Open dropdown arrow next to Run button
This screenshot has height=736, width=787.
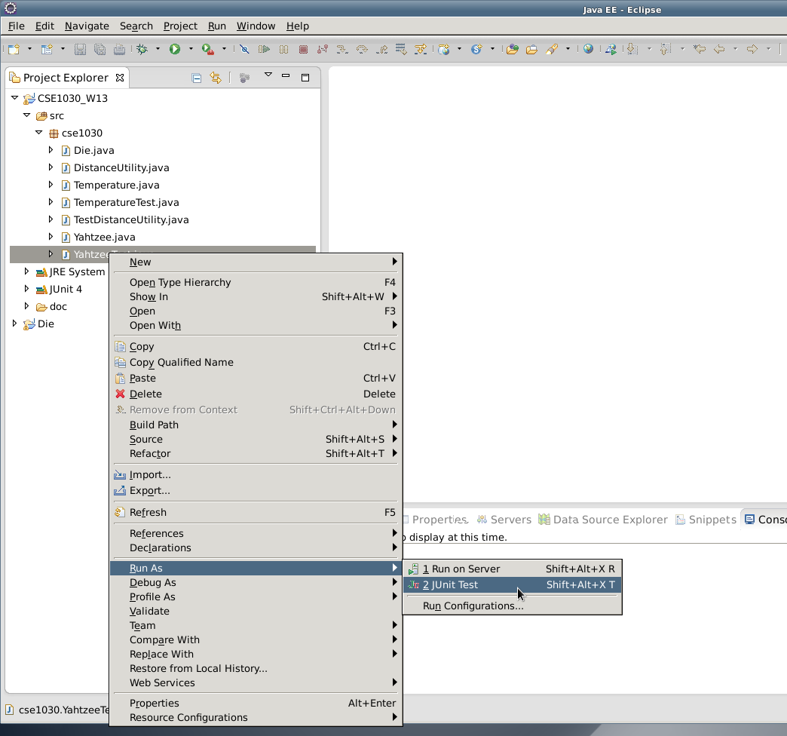[191, 49]
